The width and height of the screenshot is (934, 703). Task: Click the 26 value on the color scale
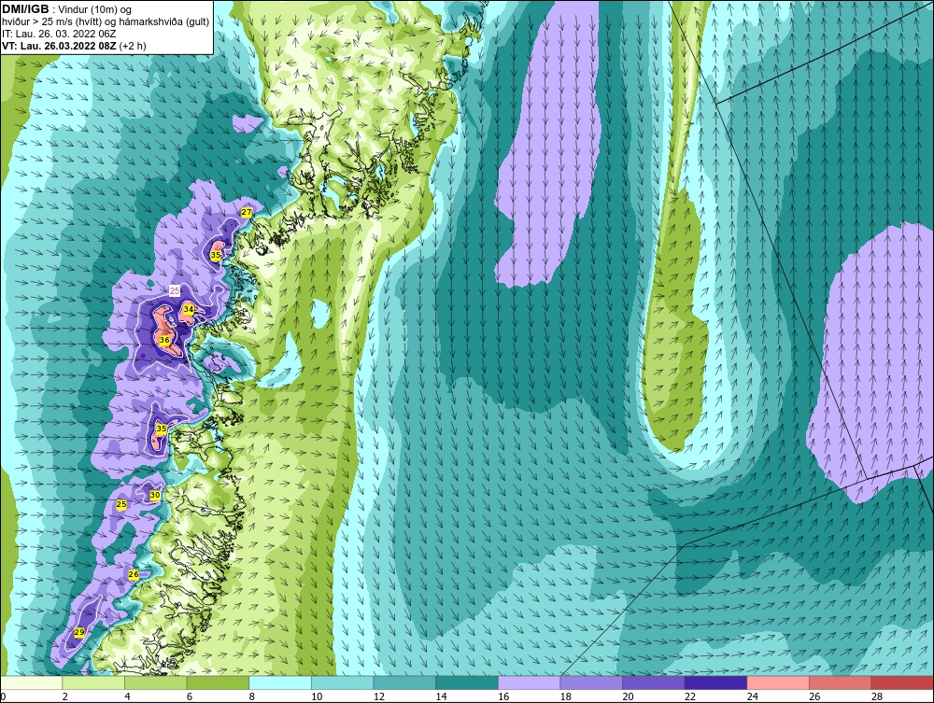coord(814,696)
